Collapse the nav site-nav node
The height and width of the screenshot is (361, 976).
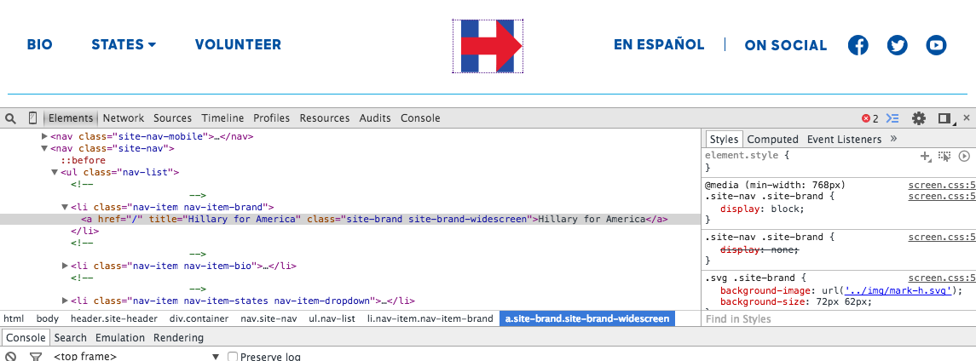tap(44, 148)
